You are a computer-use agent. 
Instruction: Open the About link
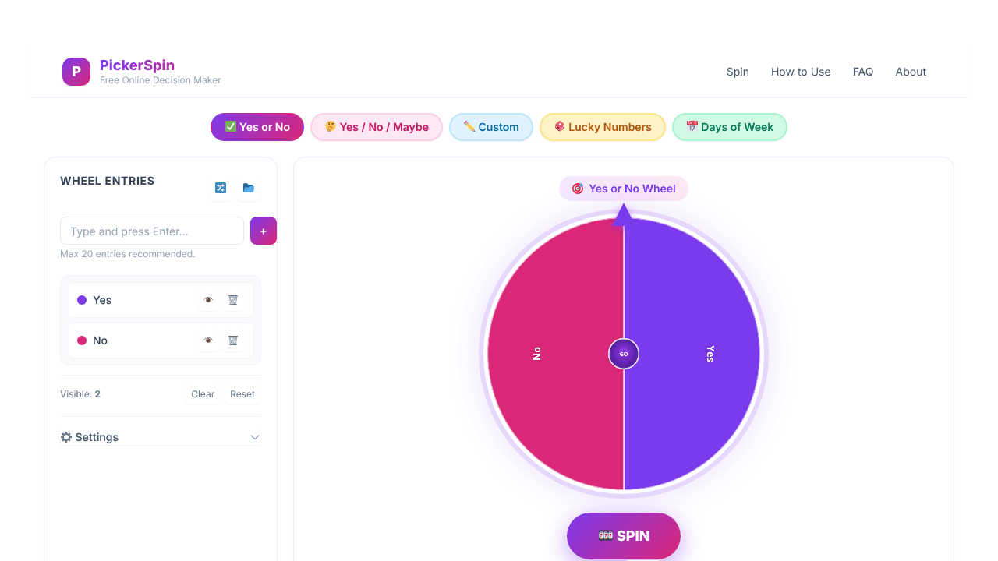tap(911, 72)
